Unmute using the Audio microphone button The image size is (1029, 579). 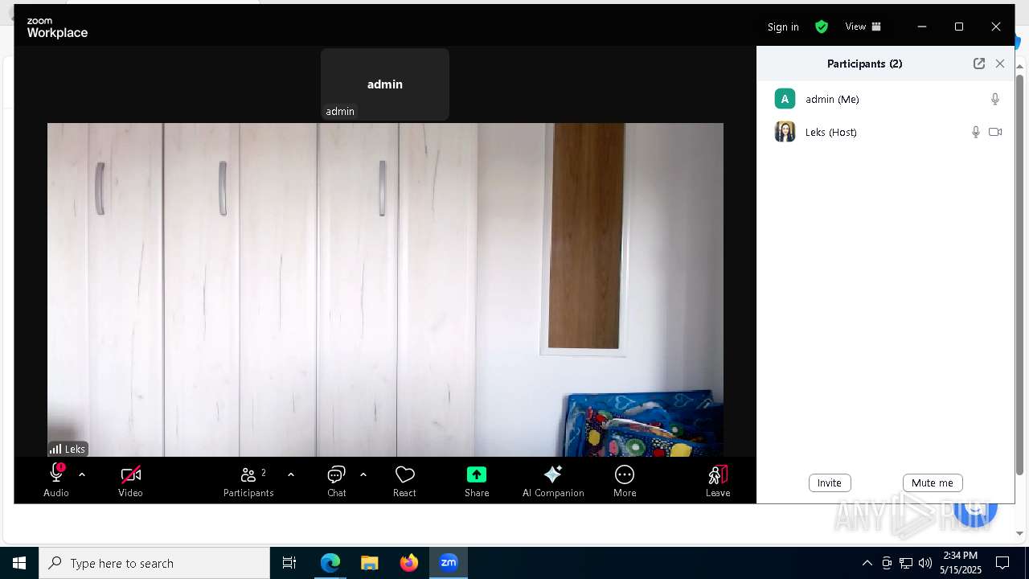(56, 480)
